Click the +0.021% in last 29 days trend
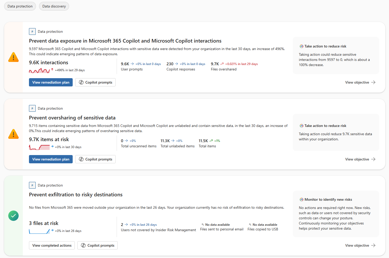The image size is (389, 258). click(242, 64)
